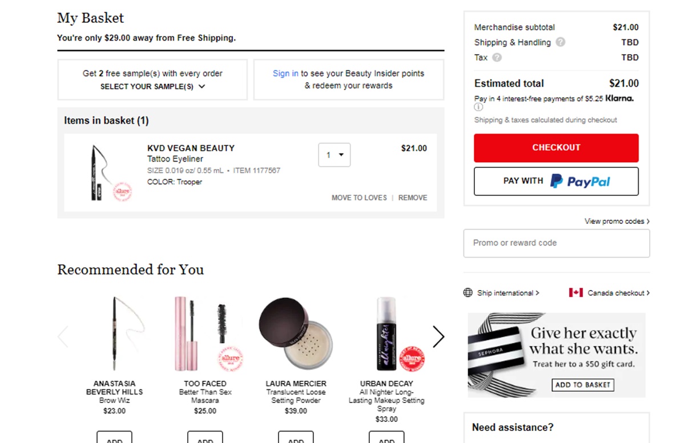
Task: Open the Laura Mercier setting powder image
Action: 296,334
